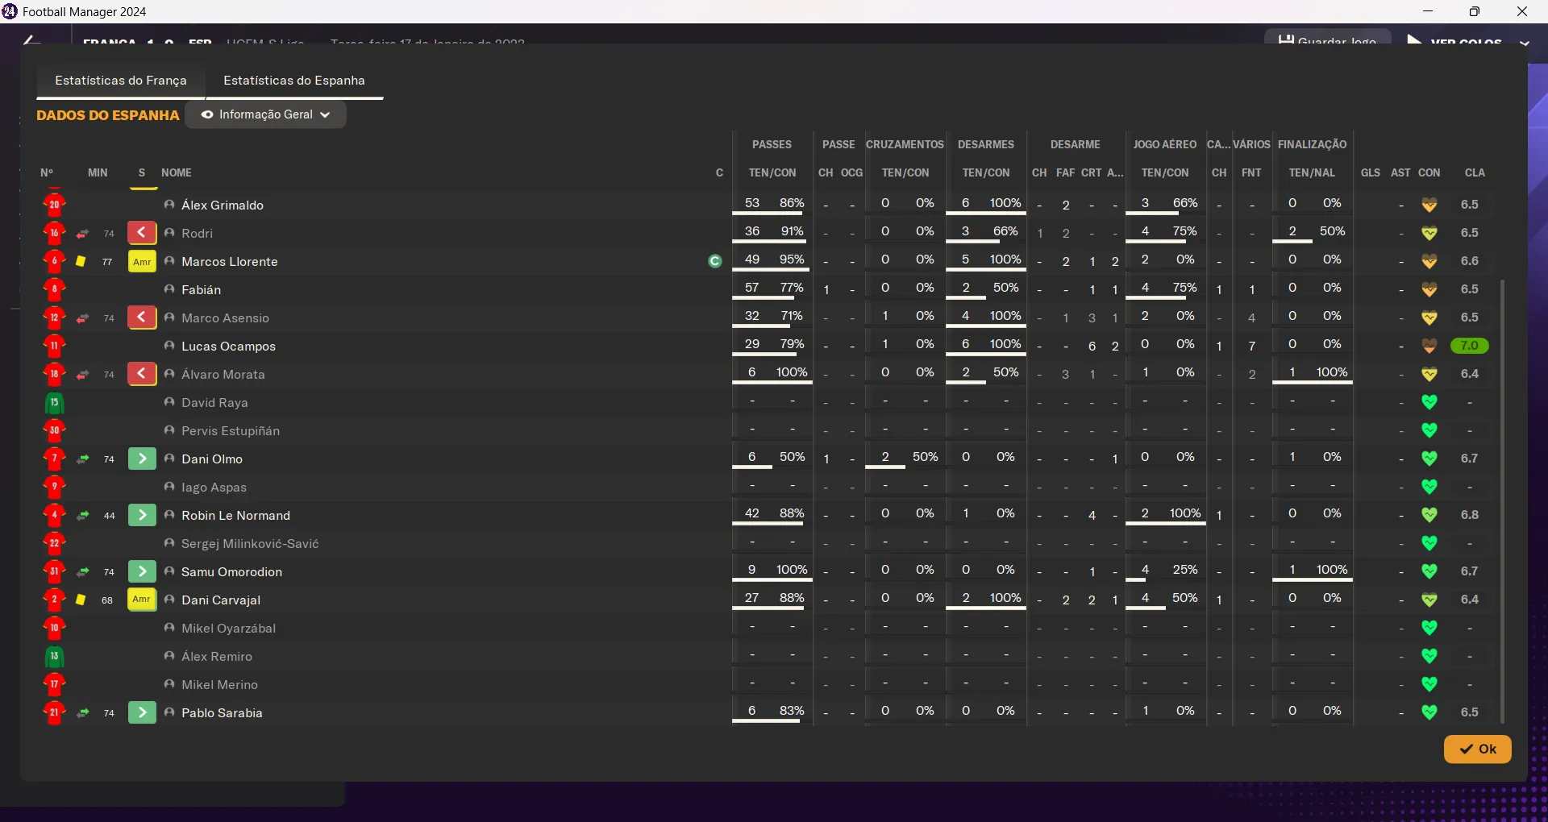Click Álex Remiro's green goalkeeper shirt icon
This screenshot has height=822, width=1548.
pos(54,656)
